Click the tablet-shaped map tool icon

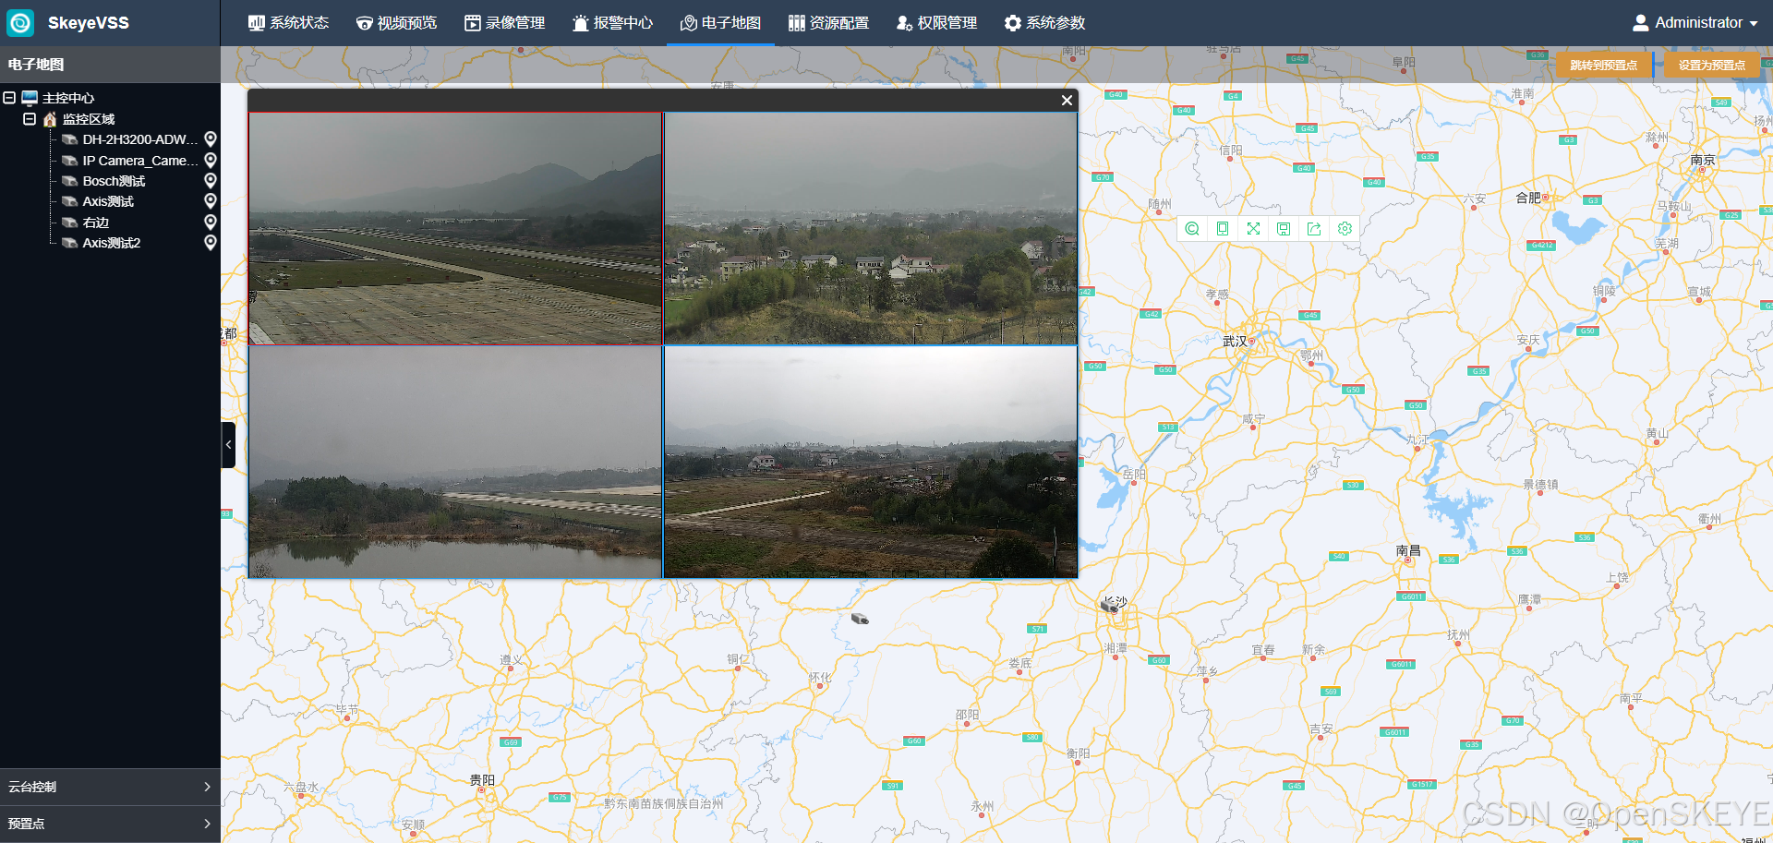1223,229
